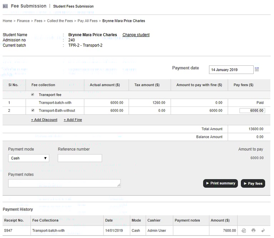Click the current batch TPR-2 - Transport-2 text

point(85,45)
